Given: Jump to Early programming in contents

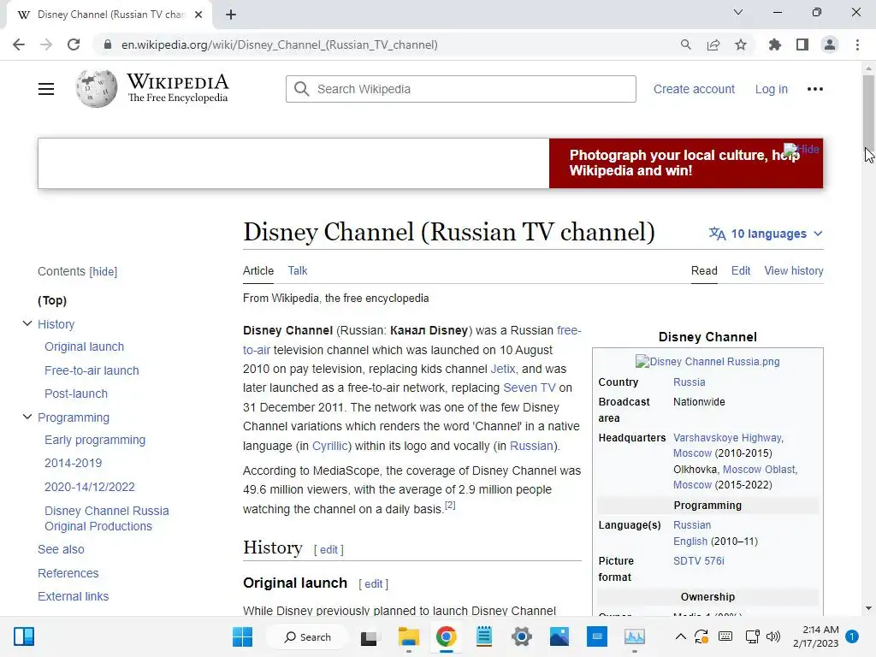Looking at the screenshot, I should [x=95, y=440].
